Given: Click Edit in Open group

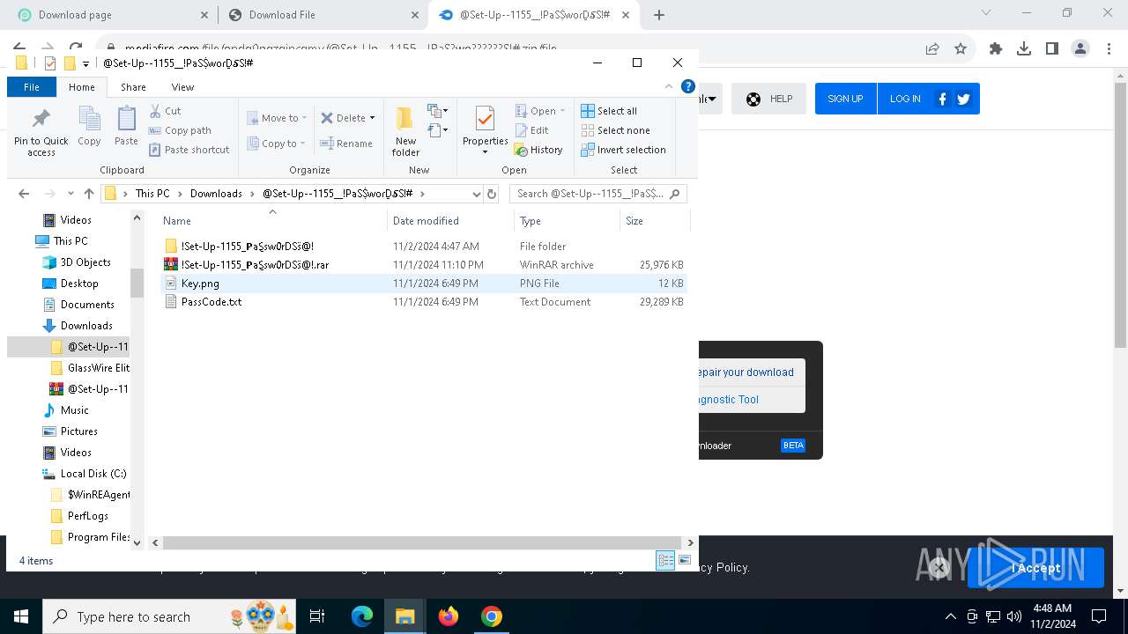Looking at the screenshot, I should [532, 130].
